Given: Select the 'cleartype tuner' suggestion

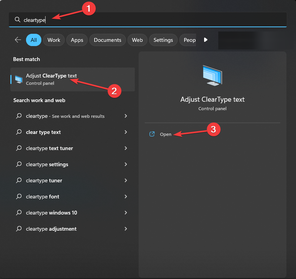Looking at the screenshot, I should (x=44, y=180).
